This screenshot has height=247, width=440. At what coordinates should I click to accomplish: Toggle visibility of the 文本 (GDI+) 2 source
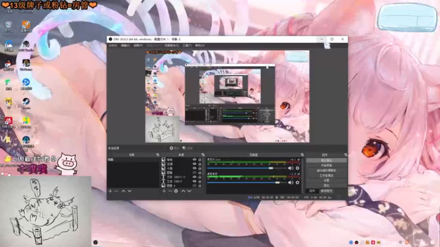195,177
